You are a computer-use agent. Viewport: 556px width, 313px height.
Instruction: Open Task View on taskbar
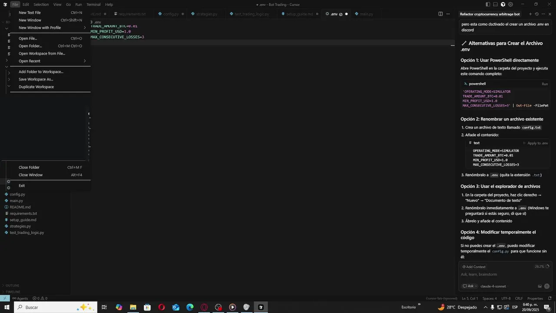104,307
